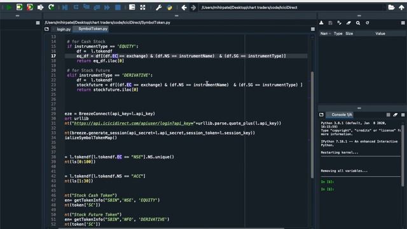Open editor pane options menu
Screen dimensions: 407x229
tap(313, 29)
